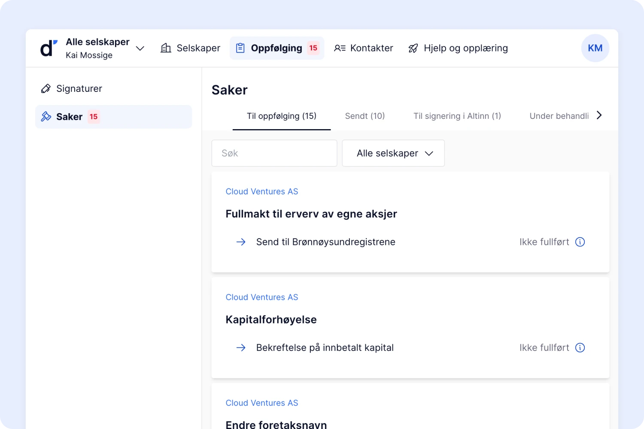The width and height of the screenshot is (644, 429).
Task: Click arrow icon before Bekreftelse på innbetalt kapital
Action: (x=241, y=347)
